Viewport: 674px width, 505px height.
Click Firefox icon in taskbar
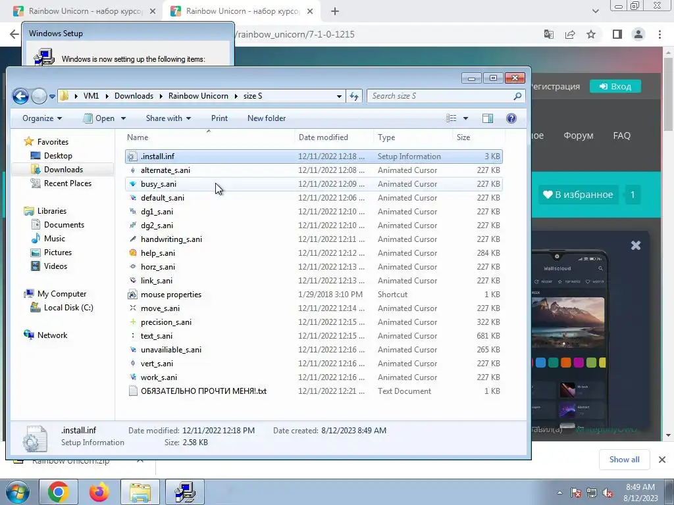pos(99,492)
